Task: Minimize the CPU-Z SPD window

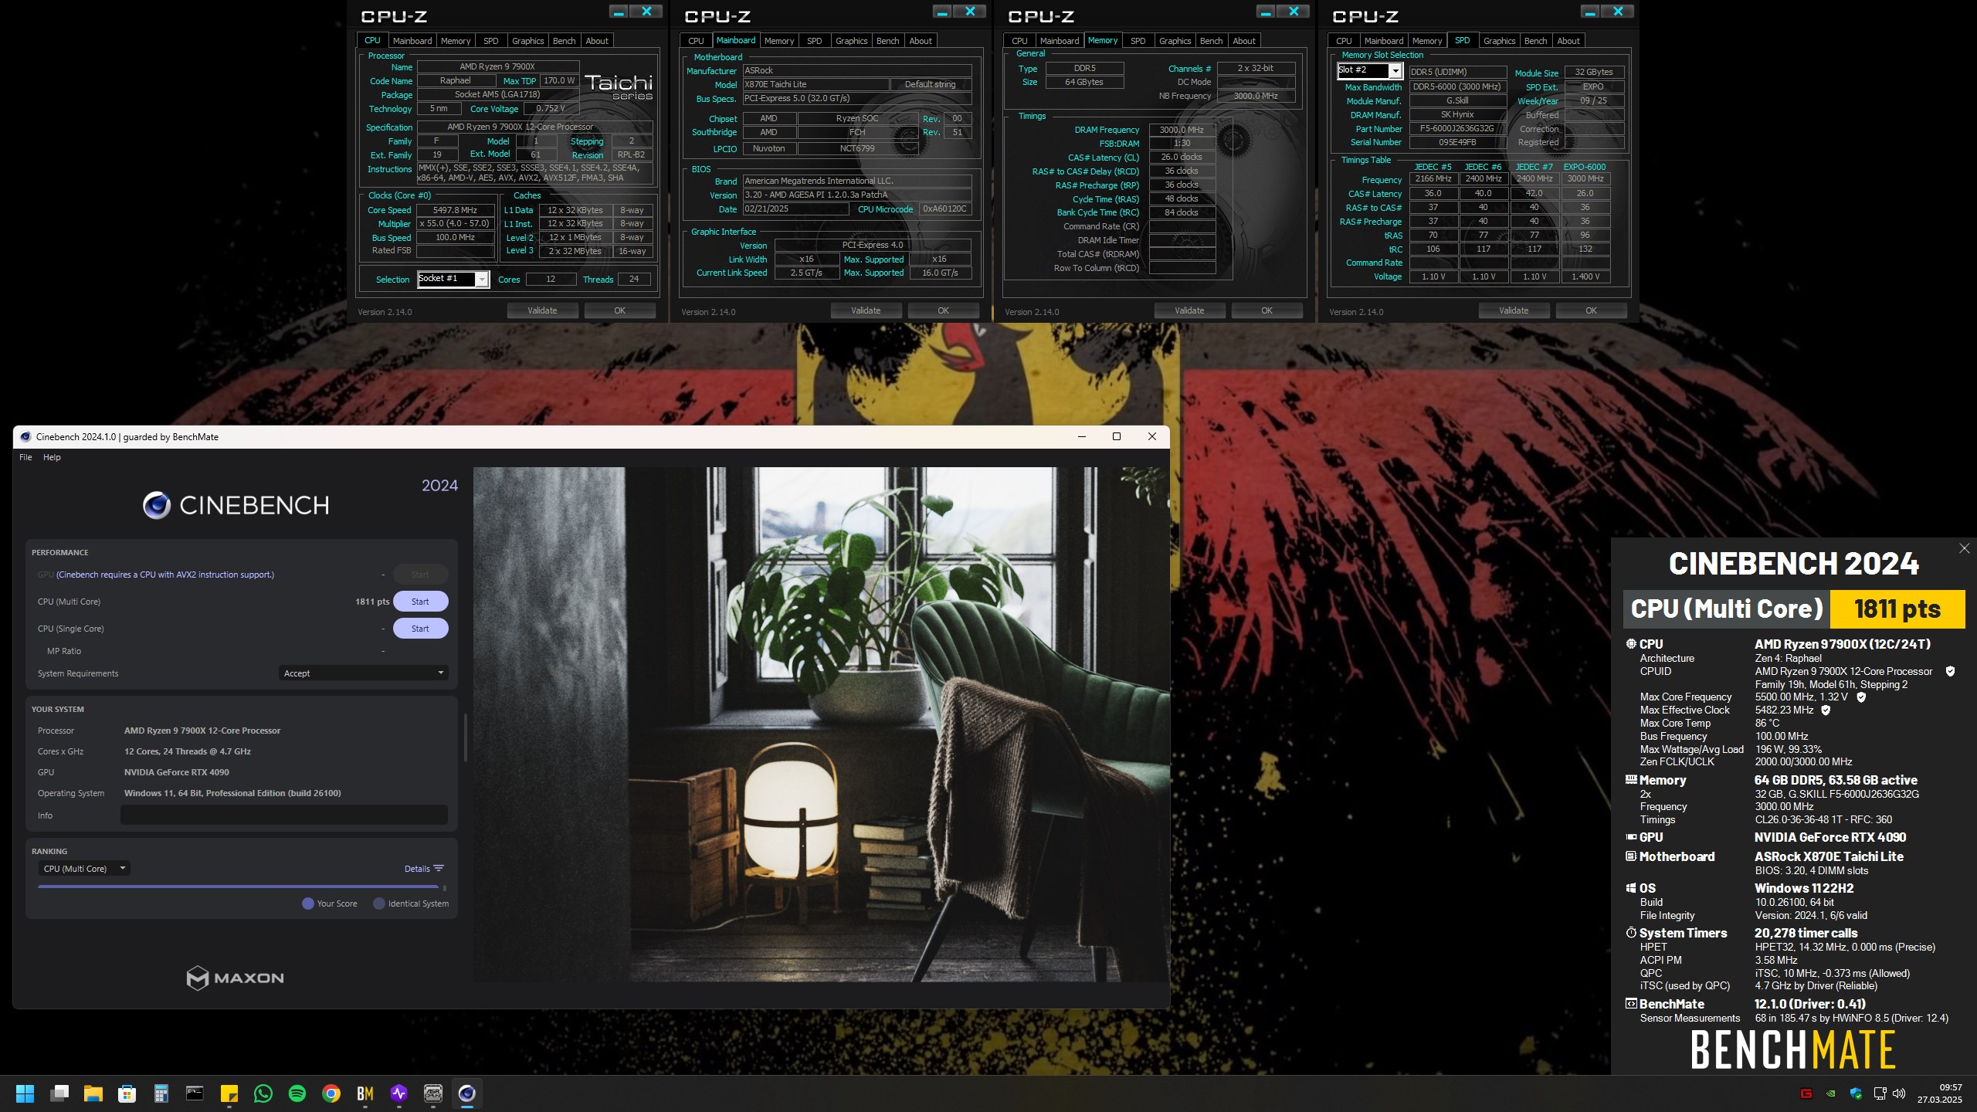Action: click(x=1589, y=12)
